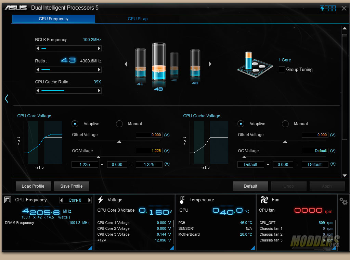Show previous core cylinder with left arrow
The height and width of the screenshot is (260, 350).
pos(126,64)
